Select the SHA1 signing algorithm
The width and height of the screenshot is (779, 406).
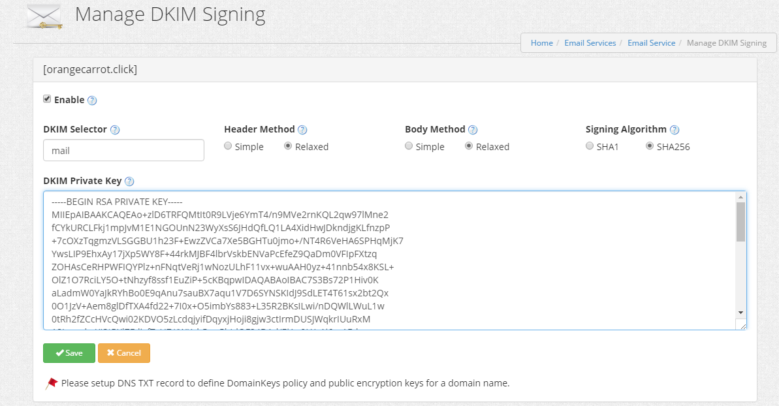[x=589, y=146]
